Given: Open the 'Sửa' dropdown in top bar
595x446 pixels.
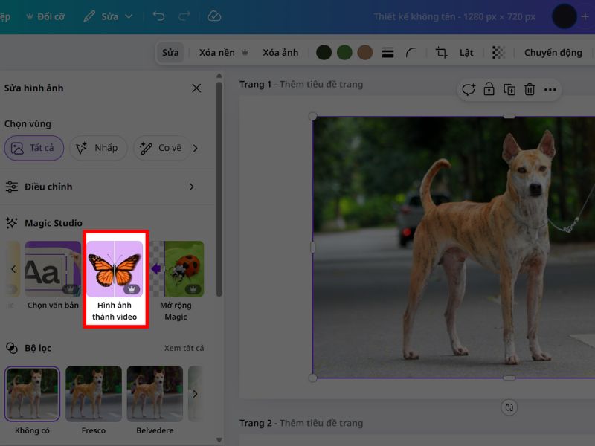Looking at the screenshot, I should [109, 16].
